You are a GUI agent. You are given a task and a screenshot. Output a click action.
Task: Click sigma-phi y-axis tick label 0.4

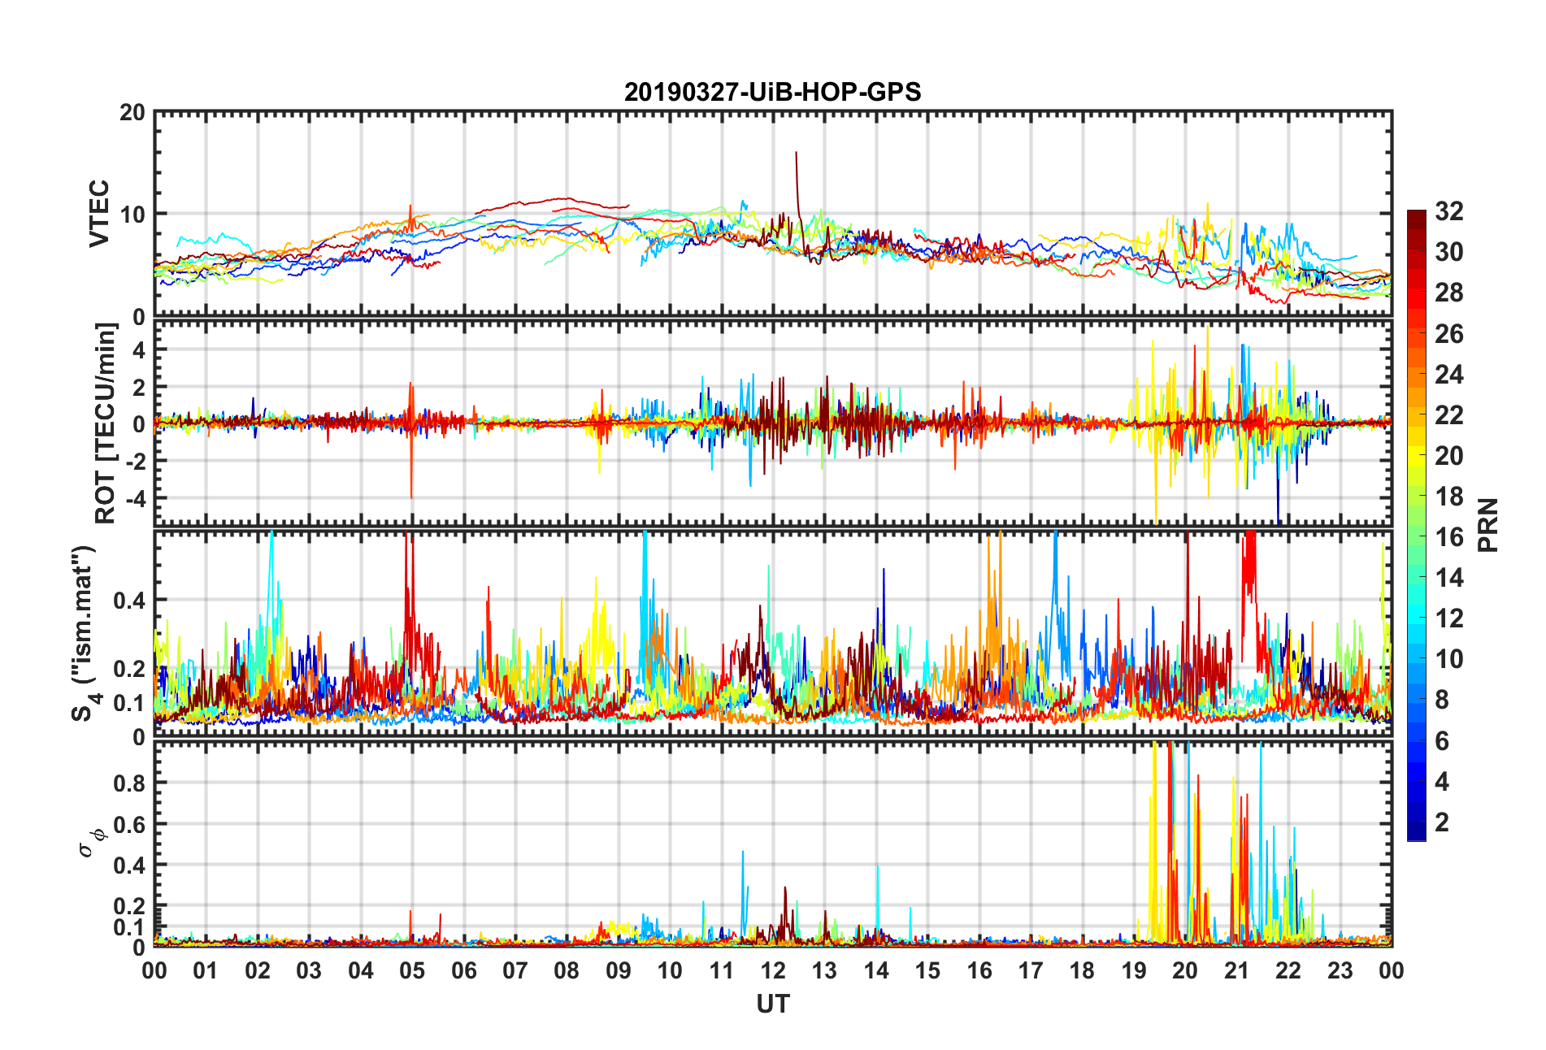tap(129, 866)
